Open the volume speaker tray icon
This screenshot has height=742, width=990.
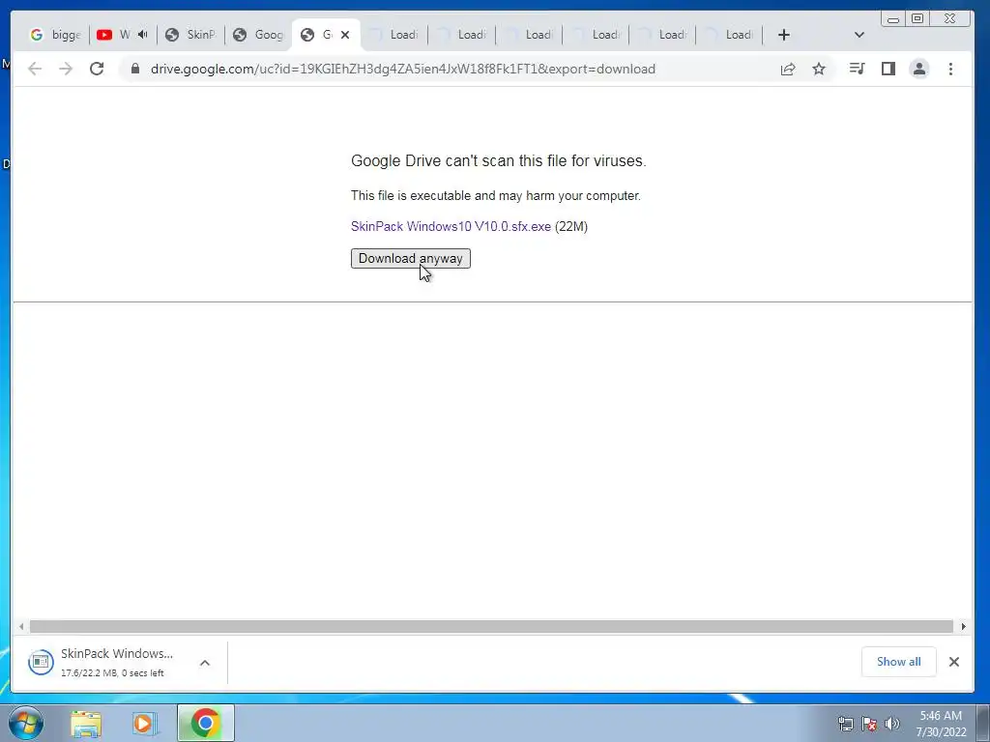pyautogui.click(x=892, y=724)
